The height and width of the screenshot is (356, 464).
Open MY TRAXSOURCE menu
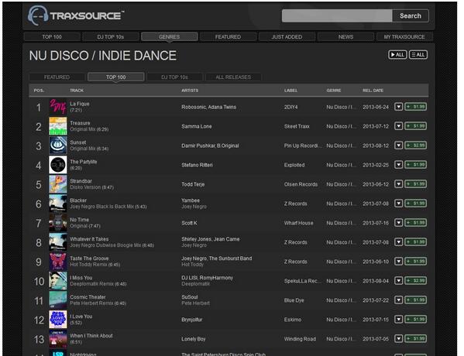(x=404, y=36)
